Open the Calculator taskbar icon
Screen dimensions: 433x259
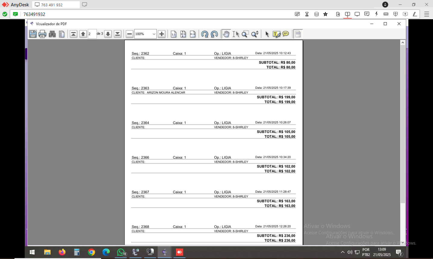tap(77, 252)
